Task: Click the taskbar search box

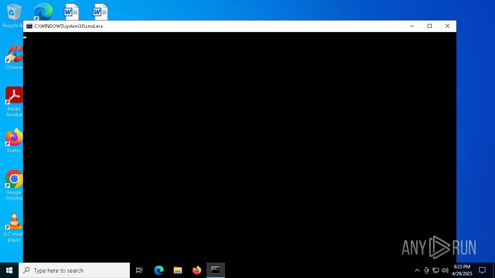Action: [74, 270]
